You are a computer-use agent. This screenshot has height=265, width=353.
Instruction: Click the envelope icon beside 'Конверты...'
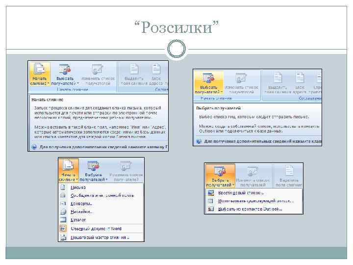tap(63, 204)
